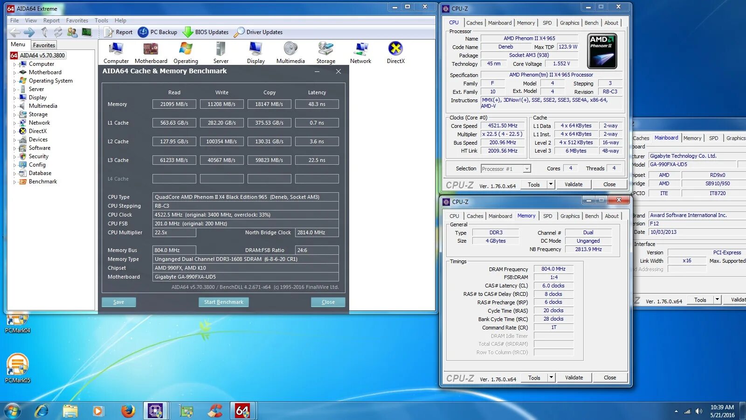Go back with the AIDA64 back arrow
746x420 pixels.
point(15,32)
